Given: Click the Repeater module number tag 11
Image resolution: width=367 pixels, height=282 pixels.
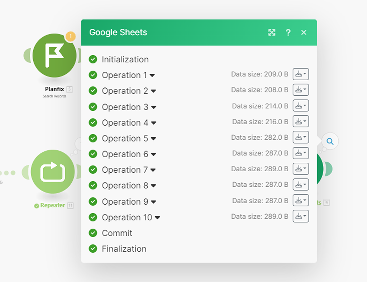Looking at the screenshot, I should click(70, 205).
